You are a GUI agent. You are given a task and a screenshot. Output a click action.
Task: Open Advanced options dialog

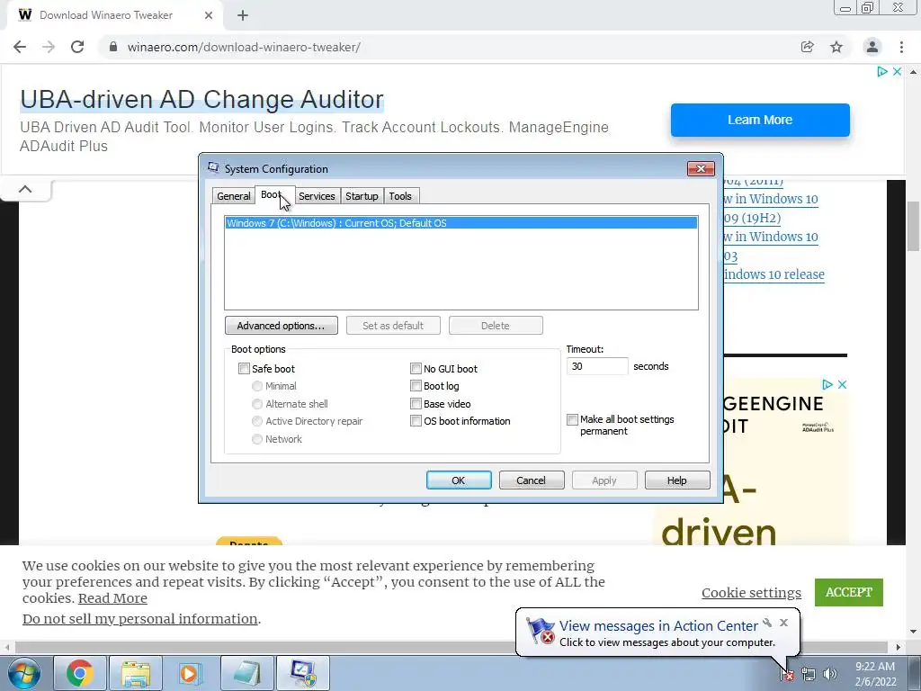(282, 326)
